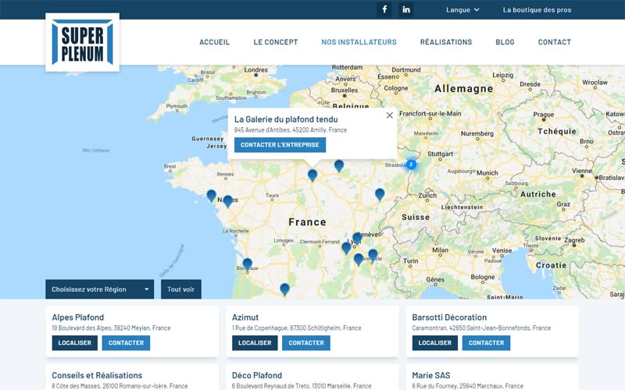Expand the Choisissez votre Région dropdown
The height and width of the screenshot is (390, 625).
click(100, 289)
